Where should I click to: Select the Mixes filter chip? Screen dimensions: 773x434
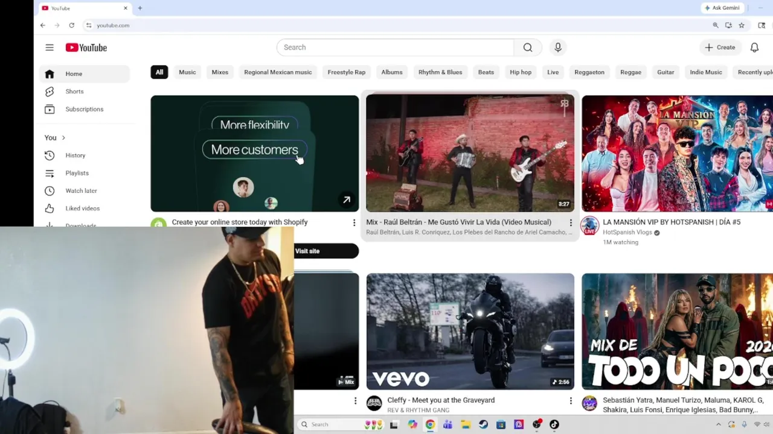pos(220,72)
